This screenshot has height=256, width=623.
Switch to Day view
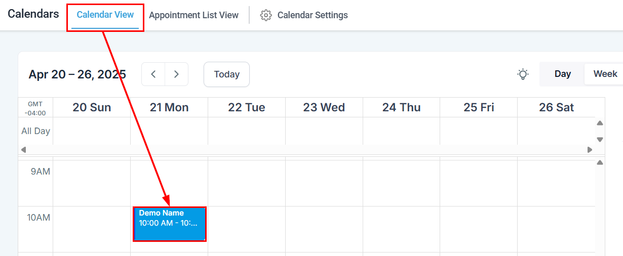pyautogui.click(x=563, y=74)
